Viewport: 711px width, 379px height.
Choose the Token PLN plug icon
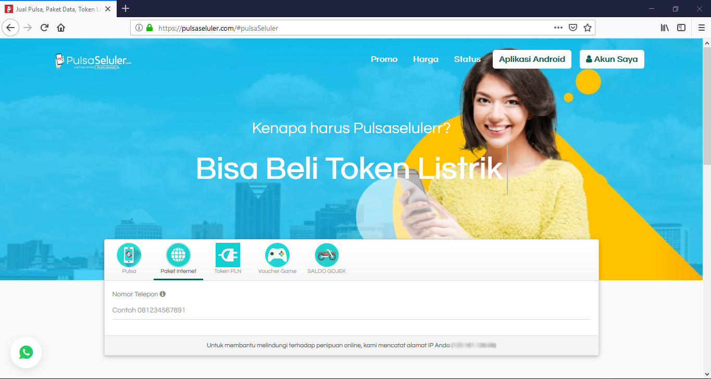click(x=228, y=255)
